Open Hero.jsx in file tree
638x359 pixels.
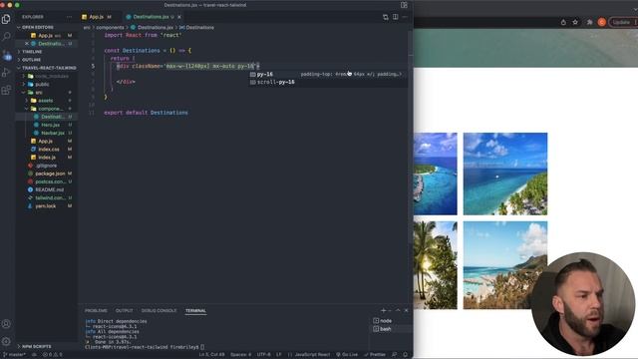pos(51,125)
